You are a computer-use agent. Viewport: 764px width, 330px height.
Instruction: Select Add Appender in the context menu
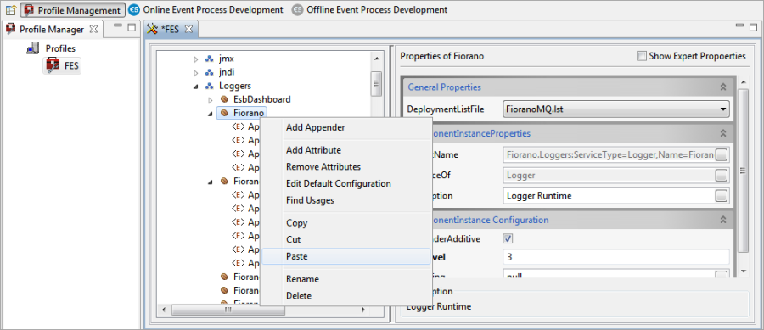(x=316, y=127)
